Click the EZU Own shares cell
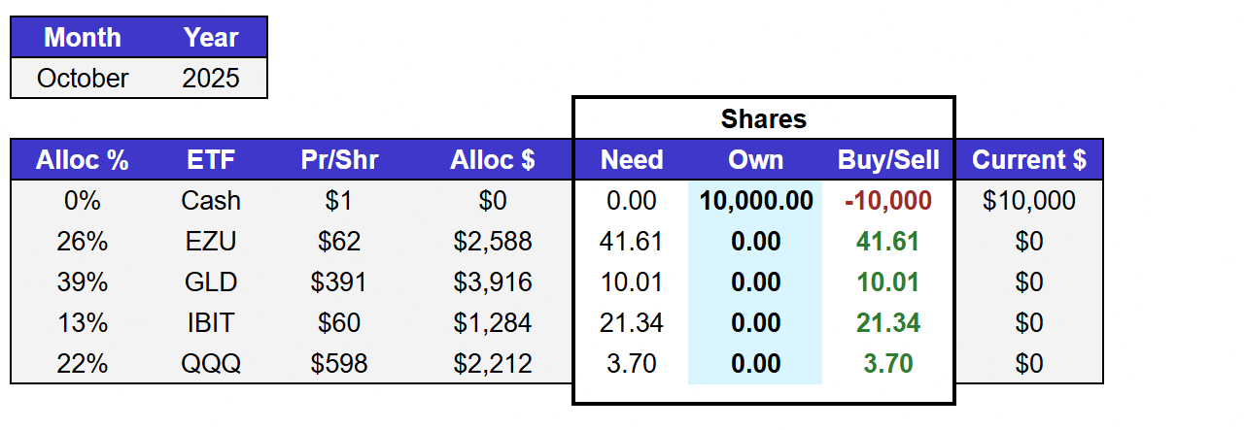 755,242
